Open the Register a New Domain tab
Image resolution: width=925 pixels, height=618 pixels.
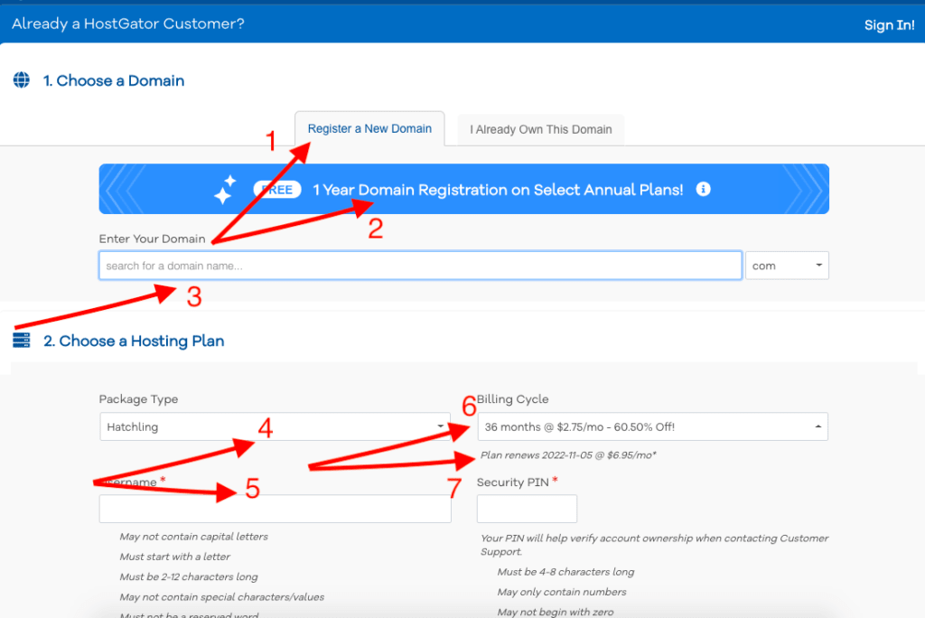pos(369,128)
